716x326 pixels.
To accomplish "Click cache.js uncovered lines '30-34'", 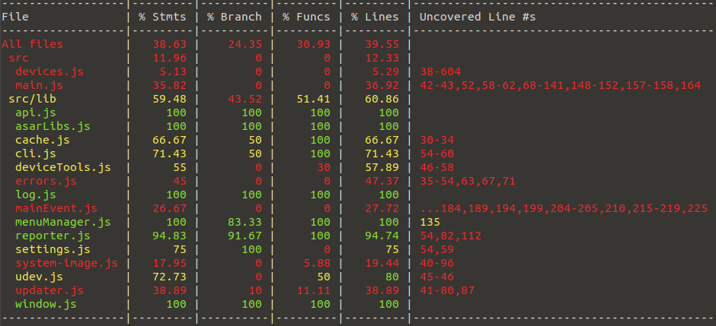I will pos(436,140).
